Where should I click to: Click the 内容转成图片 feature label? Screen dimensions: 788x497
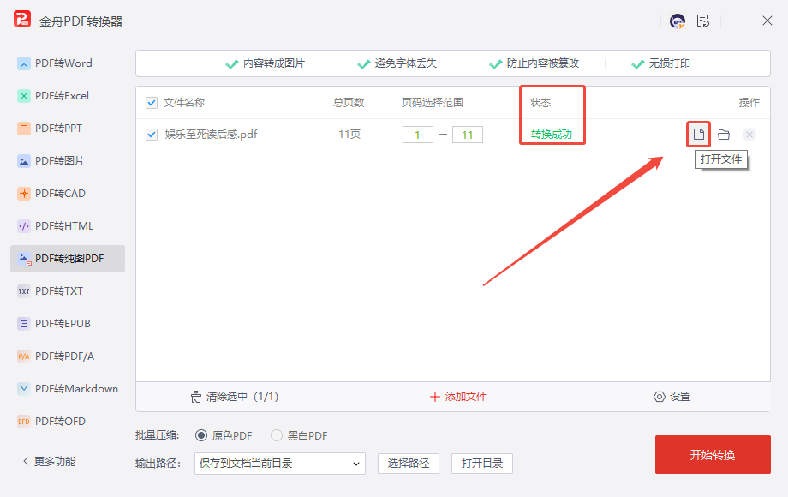point(274,63)
